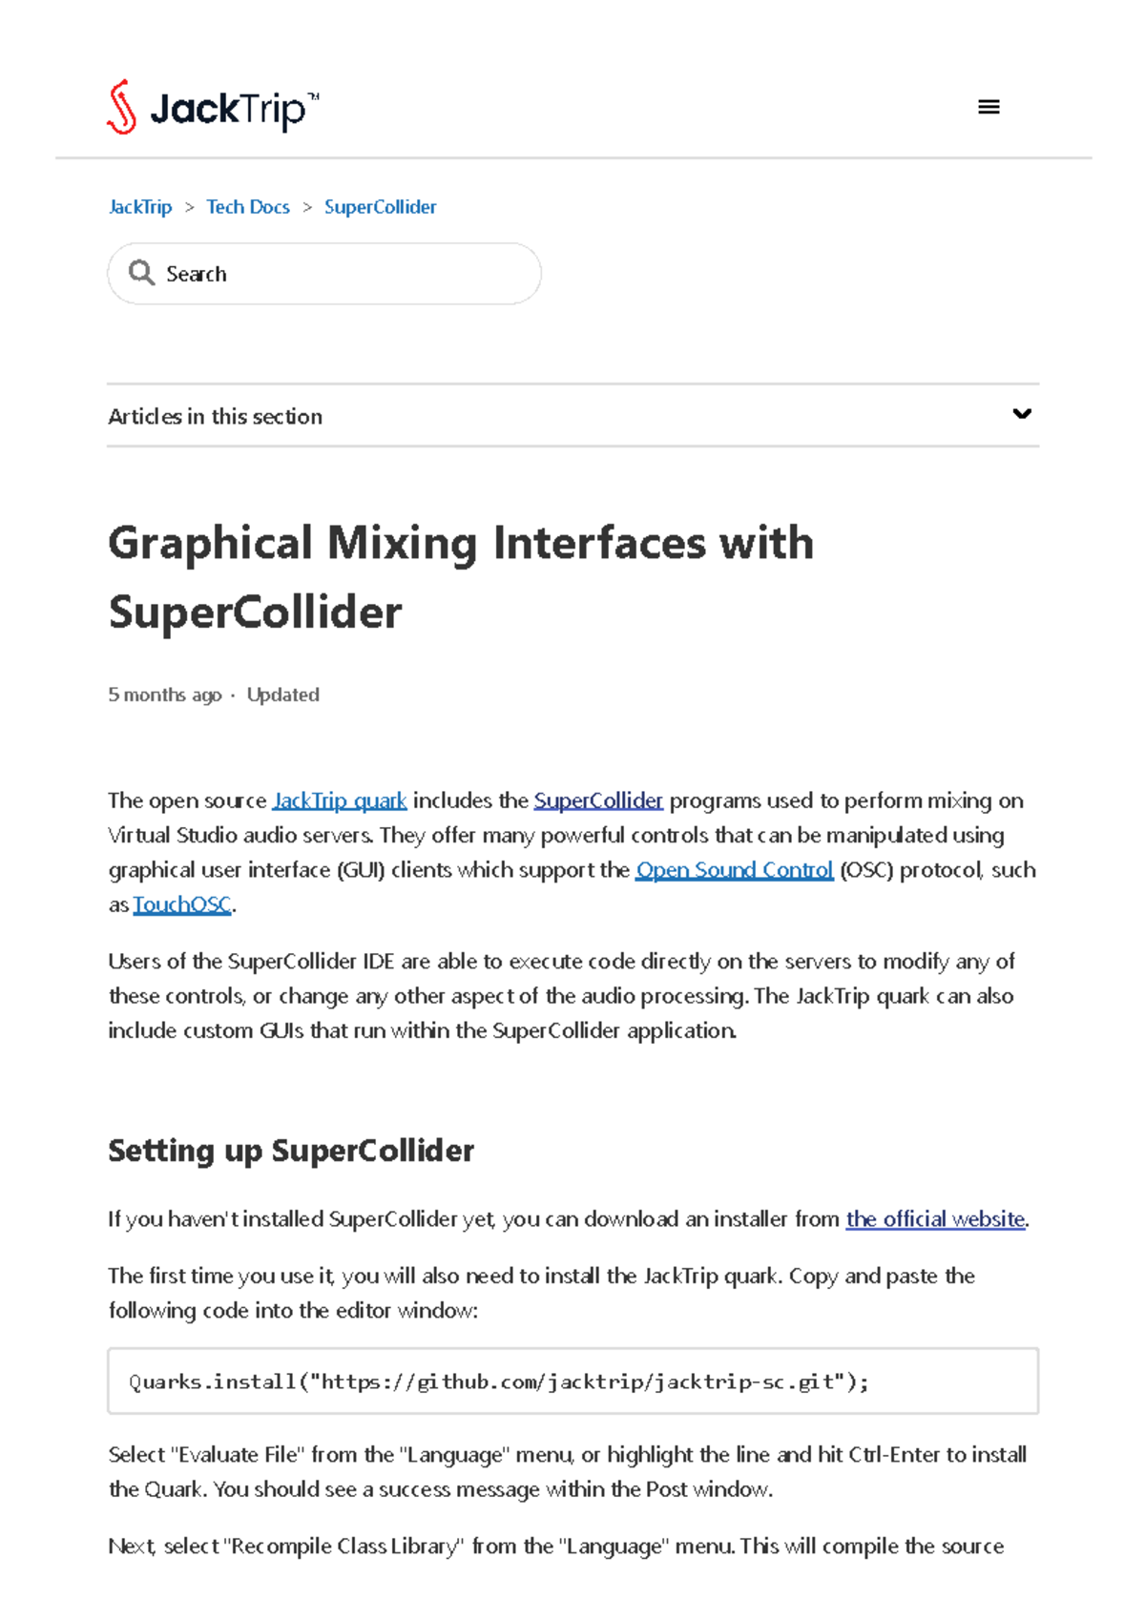The height and width of the screenshot is (1620, 1145).
Task: Open the Open Sound Control link
Action: pos(734,869)
